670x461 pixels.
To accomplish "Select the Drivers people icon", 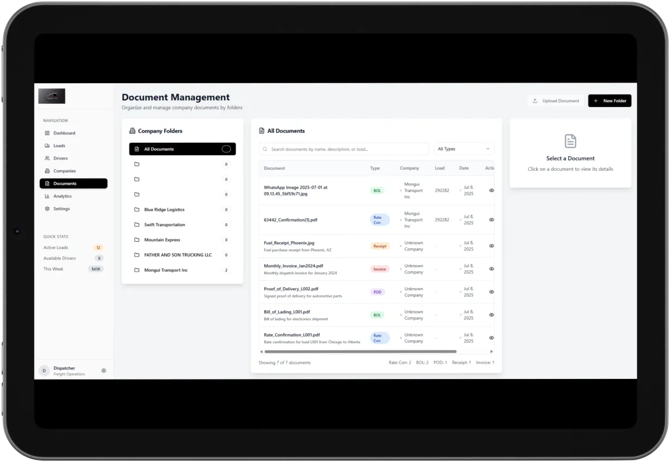I will (47, 159).
